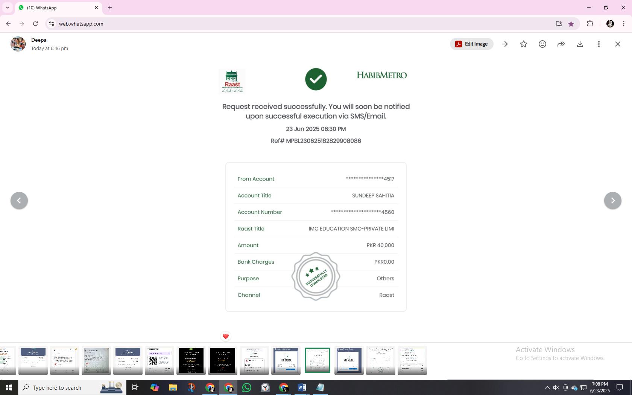This screenshot has height=395, width=632.
Task: Click install app icon in address bar
Action: [559, 24]
